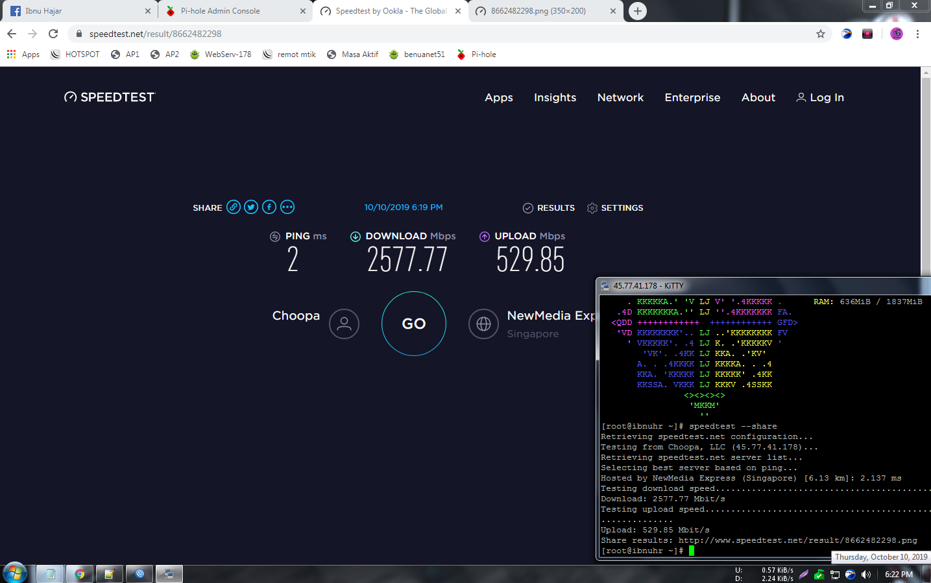Click the upload value 529.85
Viewport: 931px width, 583px height.
coord(530,260)
